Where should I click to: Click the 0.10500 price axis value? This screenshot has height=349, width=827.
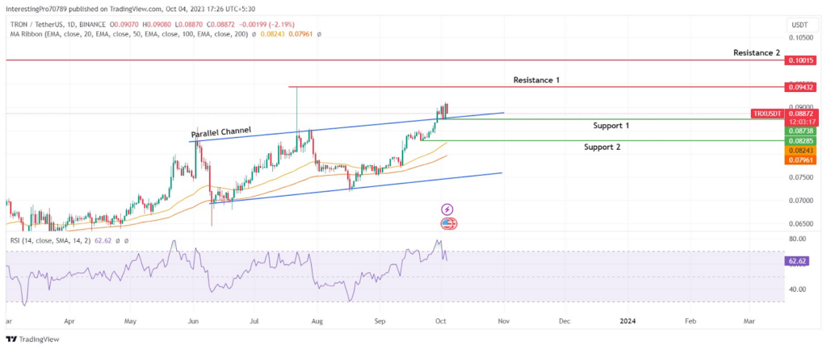tap(800, 38)
